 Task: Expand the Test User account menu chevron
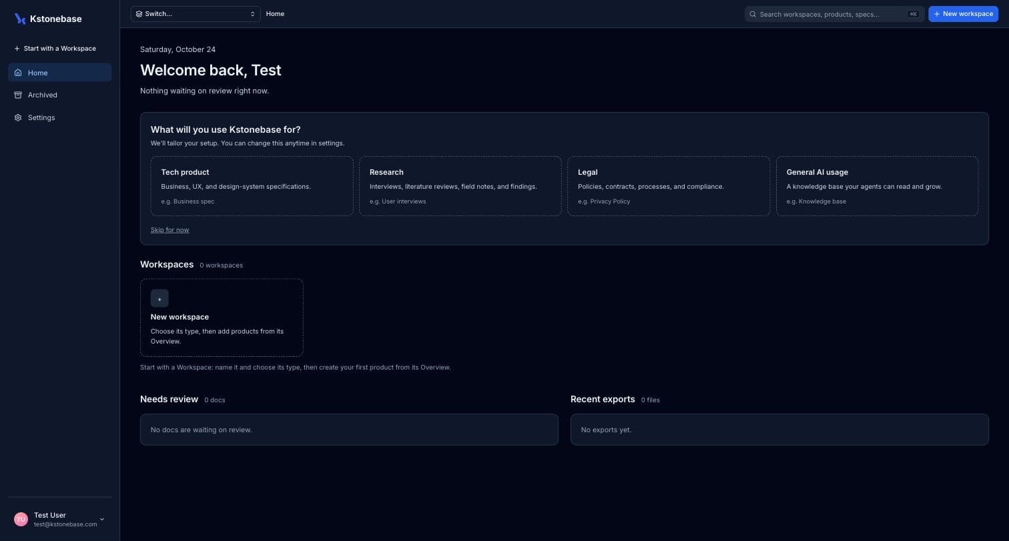[102, 519]
